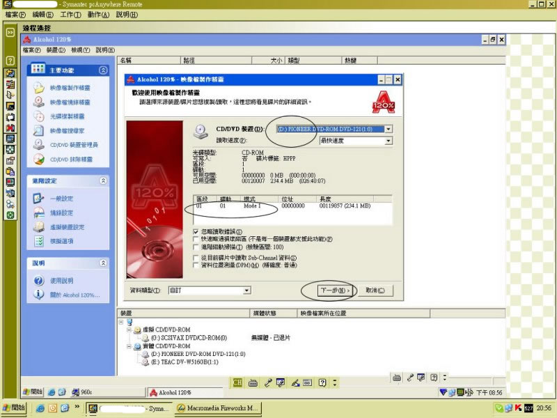Launch the 光碟複製精靈 disc copy wizard
This screenshot has width=557, height=418.
point(67,116)
